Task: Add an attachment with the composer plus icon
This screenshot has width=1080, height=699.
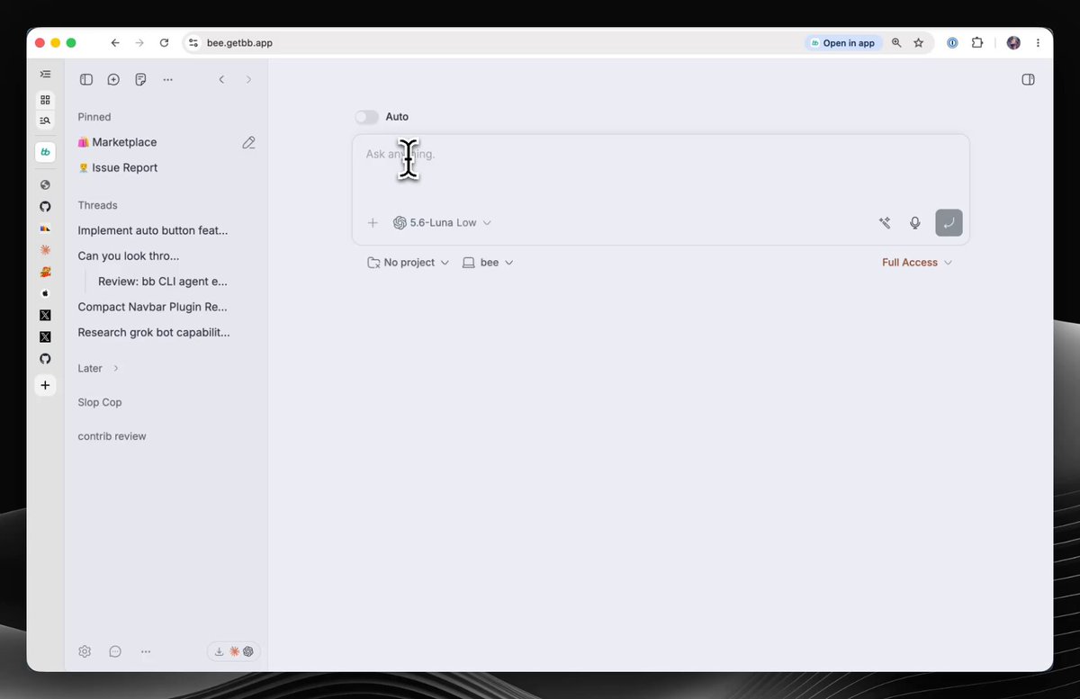Action: pos(373,223)
